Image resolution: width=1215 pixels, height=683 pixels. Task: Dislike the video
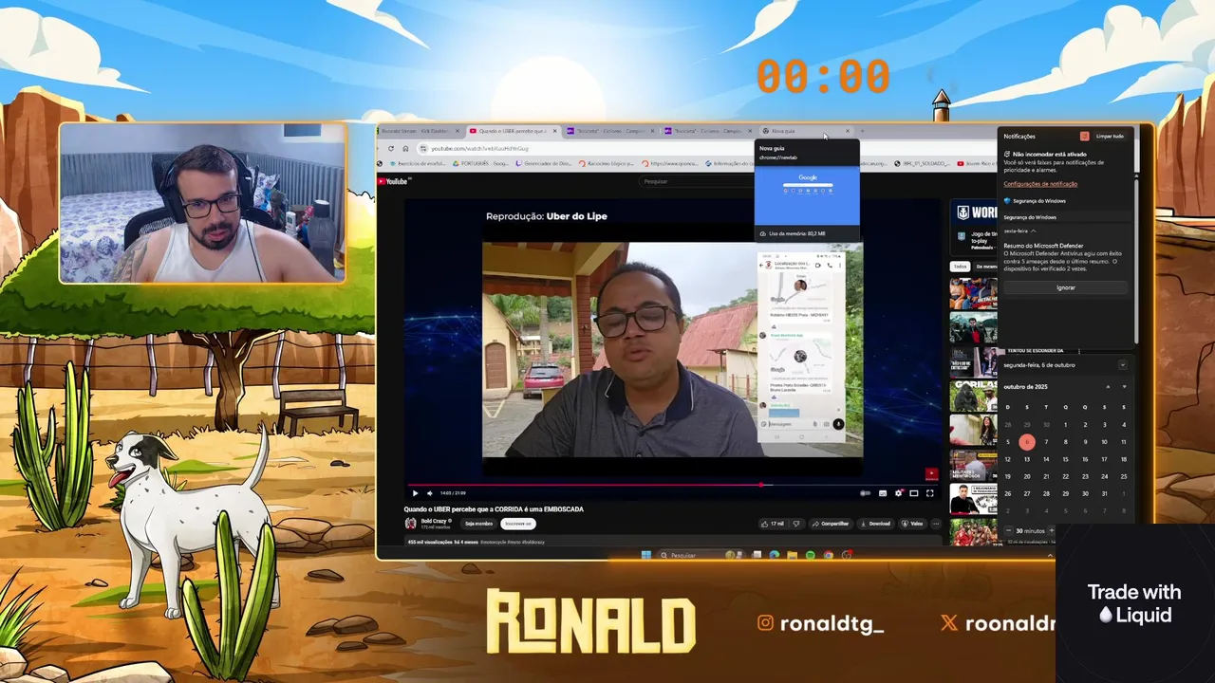[x=796, y=524]
